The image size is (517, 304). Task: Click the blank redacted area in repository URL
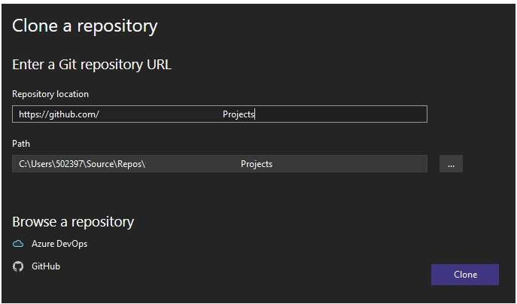pyautogui.click(x=161, y=114)
